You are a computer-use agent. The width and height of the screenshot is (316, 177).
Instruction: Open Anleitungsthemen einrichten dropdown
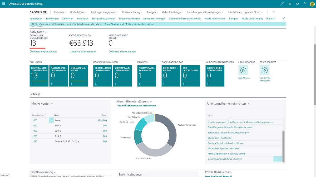(x=228, y=104)
